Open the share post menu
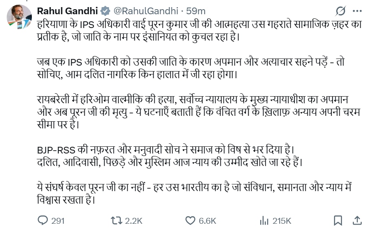 click(x=357, y=220)
